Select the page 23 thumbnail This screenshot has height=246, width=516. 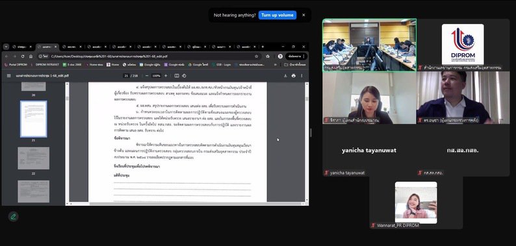(x=34, y=191)
